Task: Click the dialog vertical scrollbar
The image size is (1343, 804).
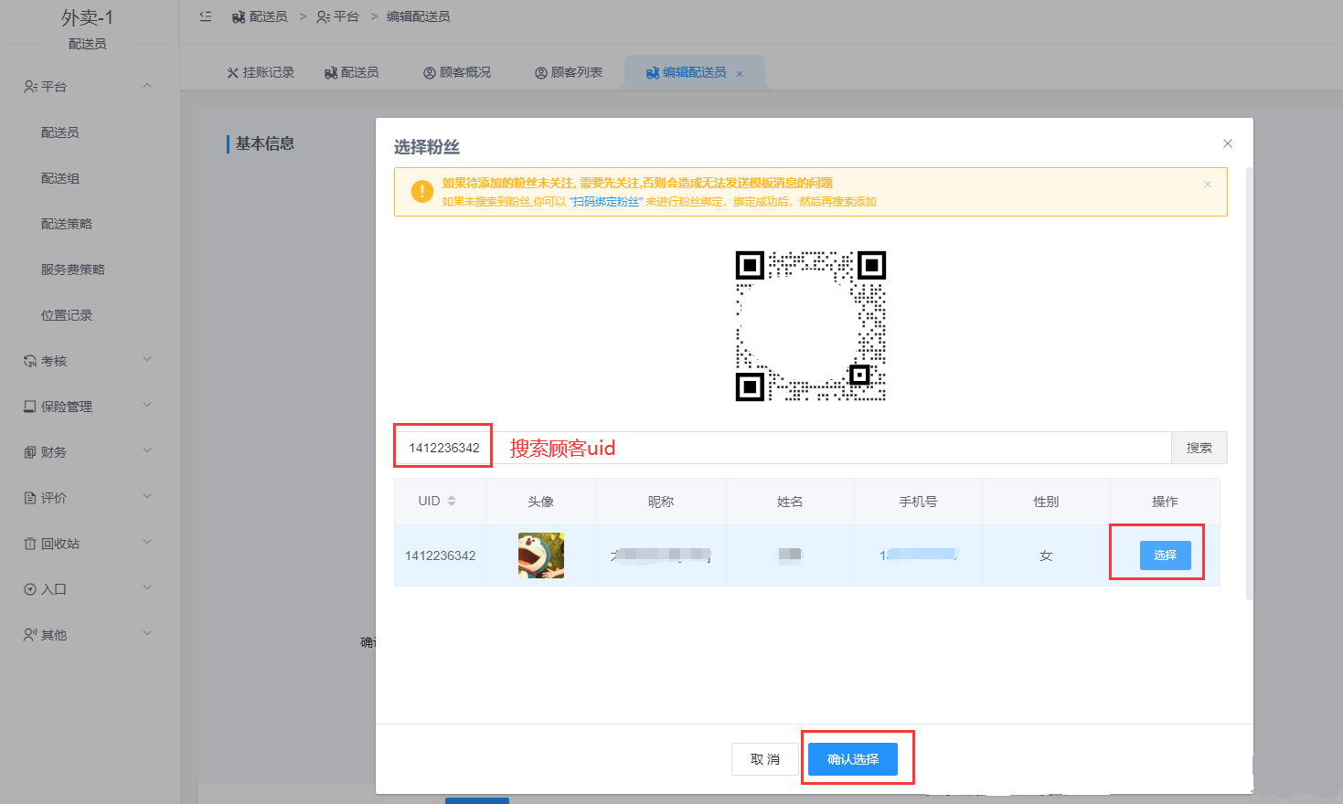Action: tap(1249, 384)
